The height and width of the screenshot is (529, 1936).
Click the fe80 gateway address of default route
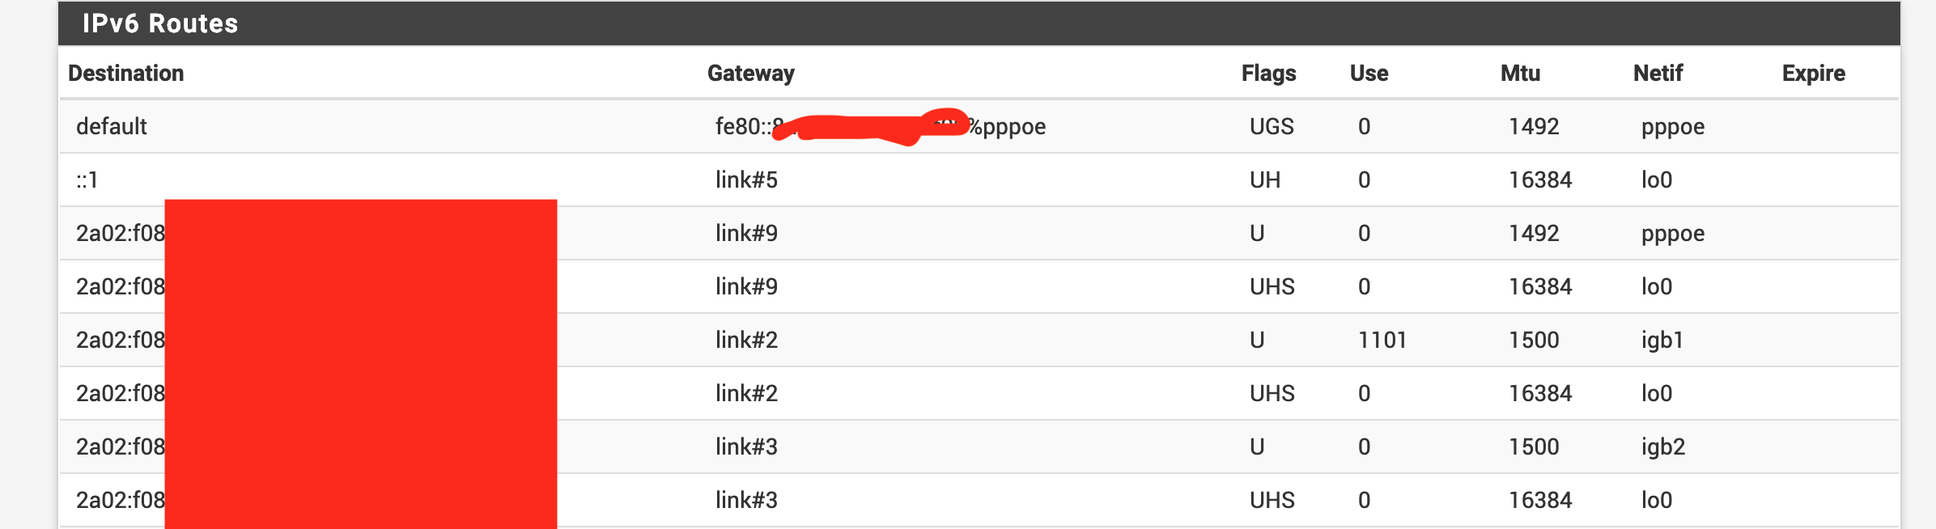pyautogui.click(x=880, y=127)
